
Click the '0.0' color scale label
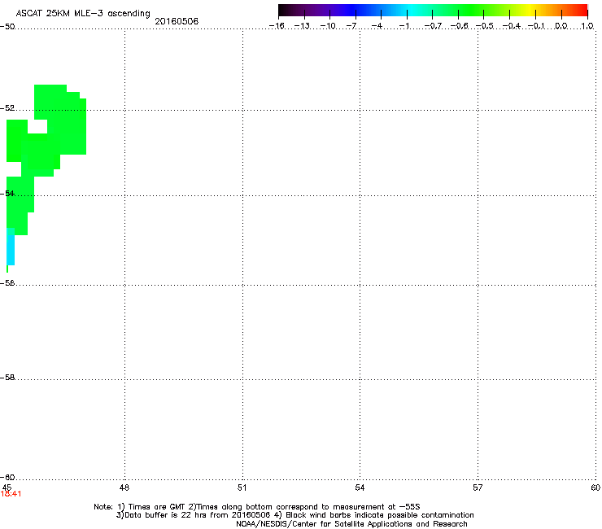pyautogui.click(x=561, y=26)
